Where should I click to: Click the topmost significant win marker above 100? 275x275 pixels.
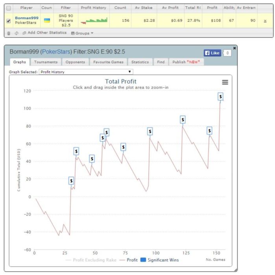(221, 97)
